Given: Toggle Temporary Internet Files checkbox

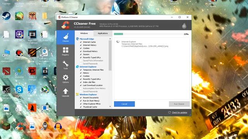Looking at the screenshot, I should click(81, 70).
